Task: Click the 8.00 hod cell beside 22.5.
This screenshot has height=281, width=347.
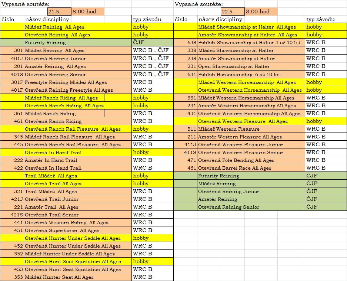Action: click(261, 12)
